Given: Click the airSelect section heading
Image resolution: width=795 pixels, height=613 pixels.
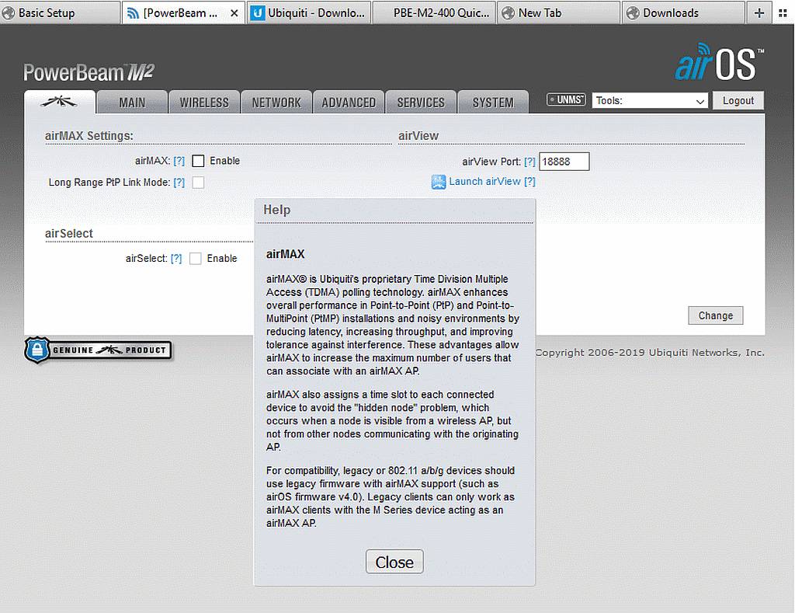Looking at the screenshot, I should [69, 233].
